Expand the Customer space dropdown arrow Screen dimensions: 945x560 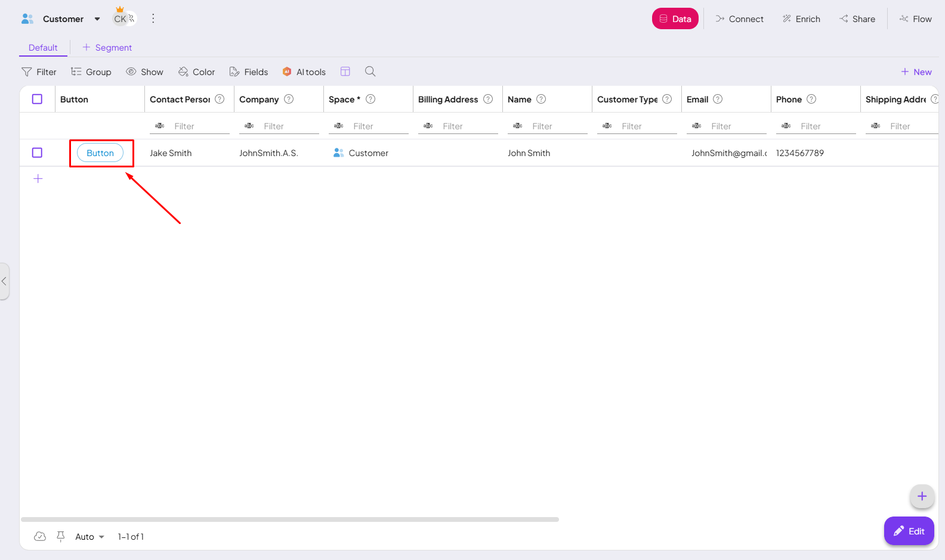coord(97,19)
